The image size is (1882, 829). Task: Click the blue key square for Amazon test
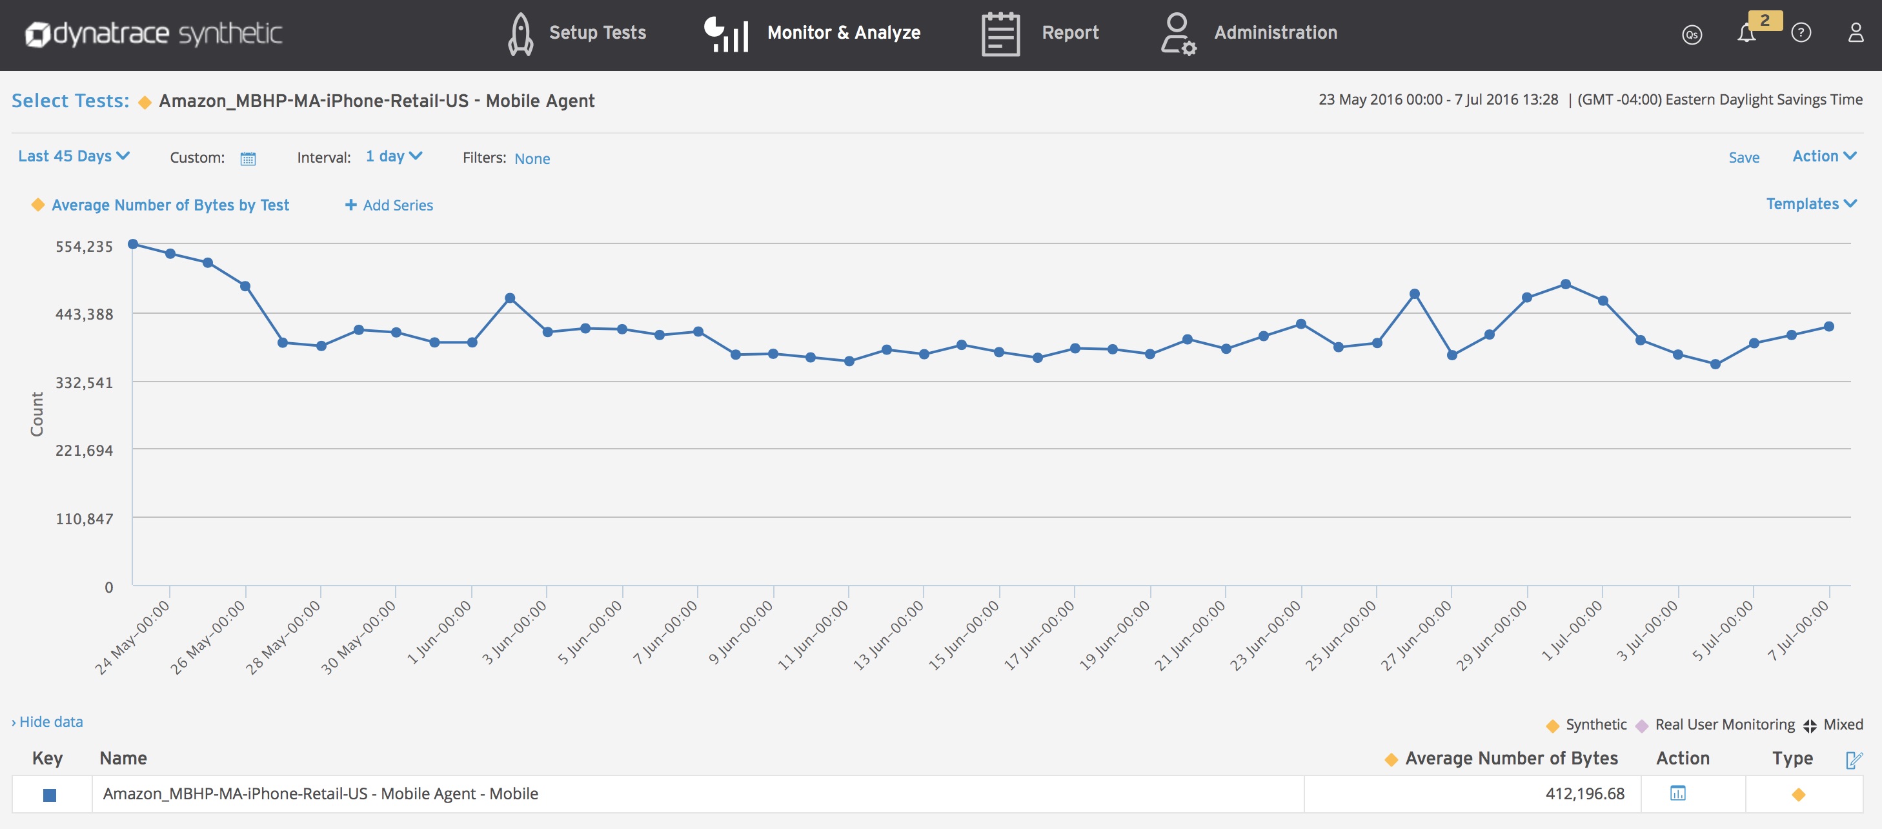click(50, 795)
